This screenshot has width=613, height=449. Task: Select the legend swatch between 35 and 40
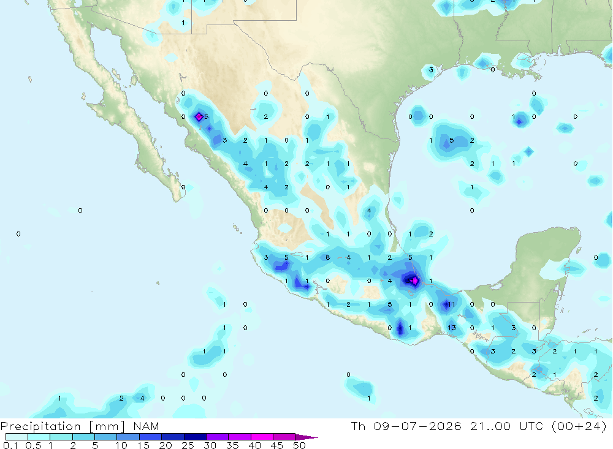click(x=240, y=437)
